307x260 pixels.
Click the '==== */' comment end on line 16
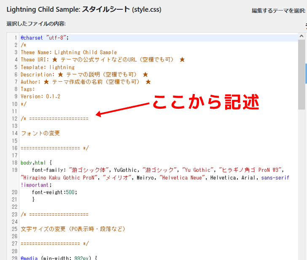55,148
